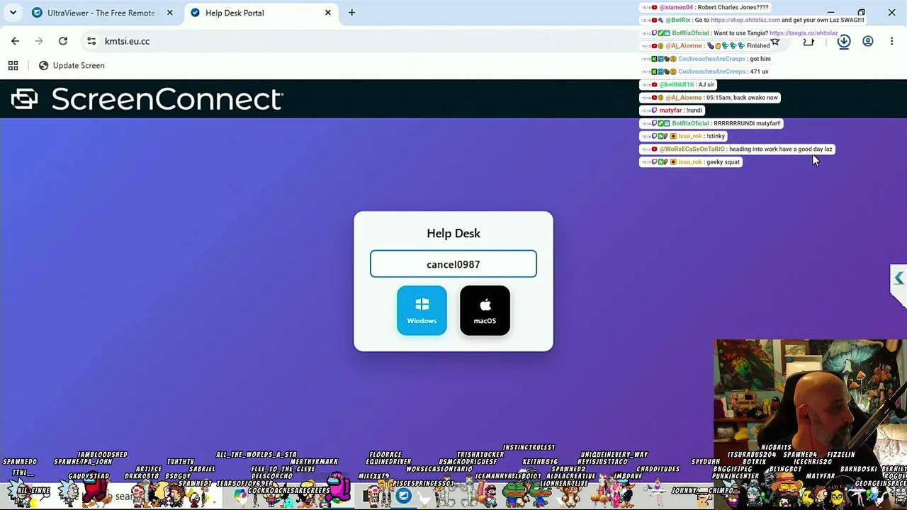Open the browser three-dot menu
Screen dimensions: 907x510
click(x=891, y=41)
